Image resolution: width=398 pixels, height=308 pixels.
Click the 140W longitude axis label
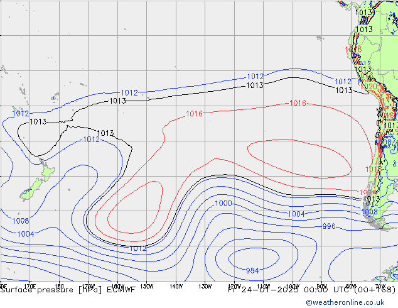point(176,286)
